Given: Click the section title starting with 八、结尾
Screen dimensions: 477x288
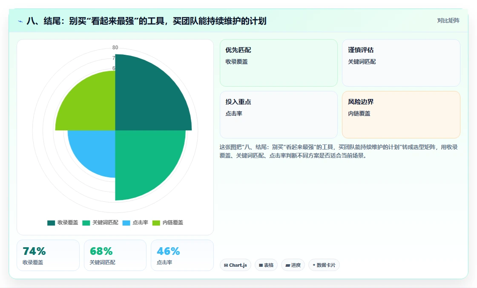Looking at the screenshot, I should point(147,21).
